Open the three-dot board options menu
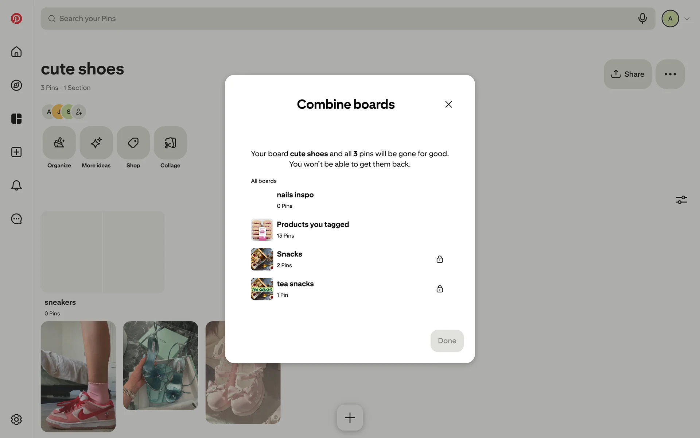 click(670, 74)
